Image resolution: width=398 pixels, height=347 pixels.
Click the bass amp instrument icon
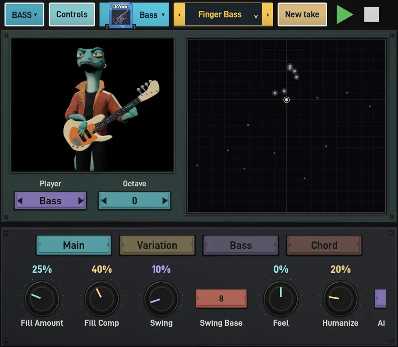pyautogui.click(x=121, y=15)
